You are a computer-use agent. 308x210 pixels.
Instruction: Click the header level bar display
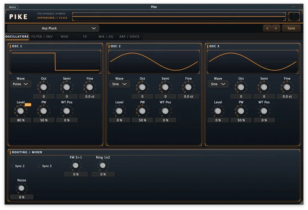click(x=179, y=16)
